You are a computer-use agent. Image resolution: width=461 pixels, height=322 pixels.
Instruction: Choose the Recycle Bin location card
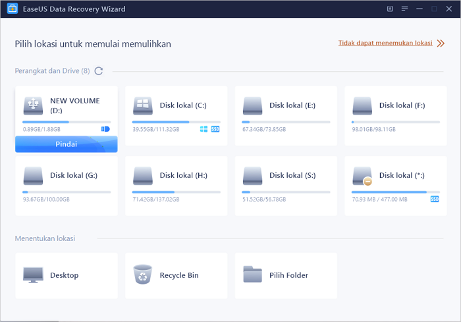tap(176, 275)
